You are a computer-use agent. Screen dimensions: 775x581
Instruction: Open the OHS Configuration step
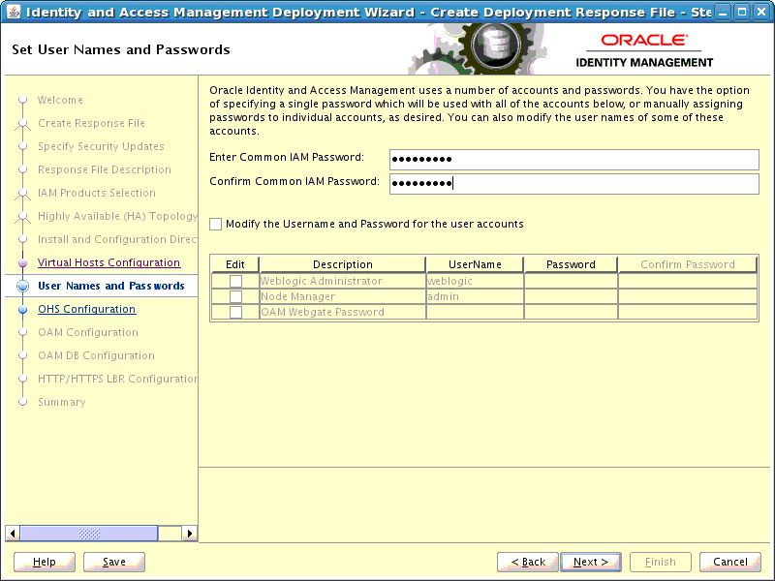point(86,309)
